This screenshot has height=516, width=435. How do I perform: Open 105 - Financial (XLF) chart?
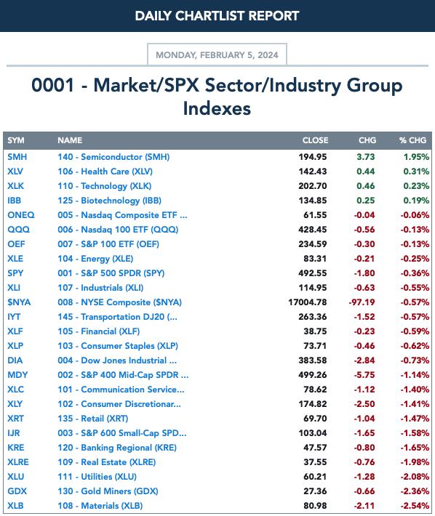[x=99, y=331]
